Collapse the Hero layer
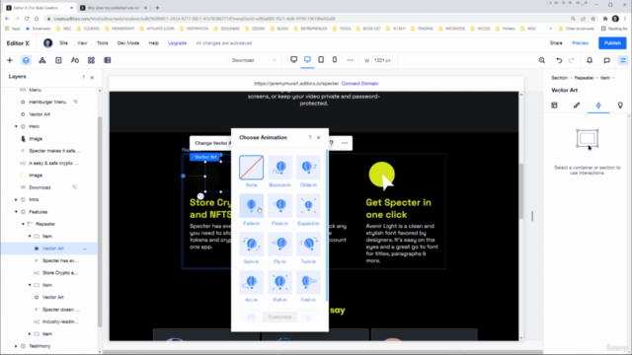Image resolution: width=632 pixels, height=355 pixels. coord(16,126)
